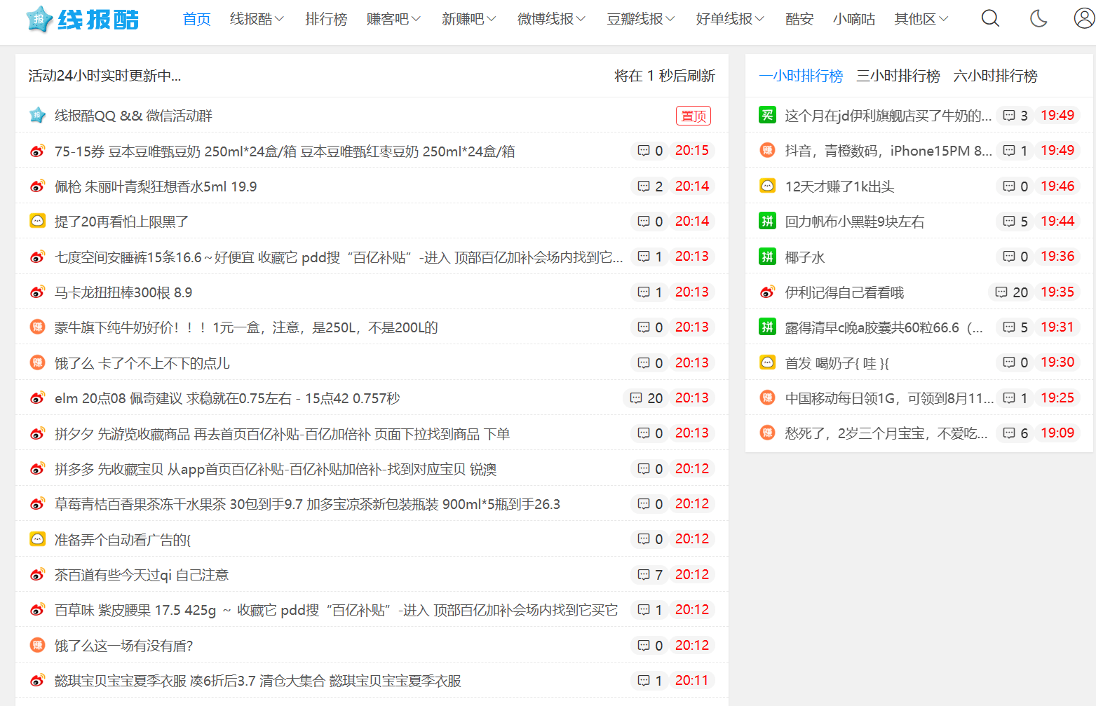Screen dimensions: 1096x706
Task: Open the 排行榜 menu item
Action: pyautogui.click(x=326, y=19)
